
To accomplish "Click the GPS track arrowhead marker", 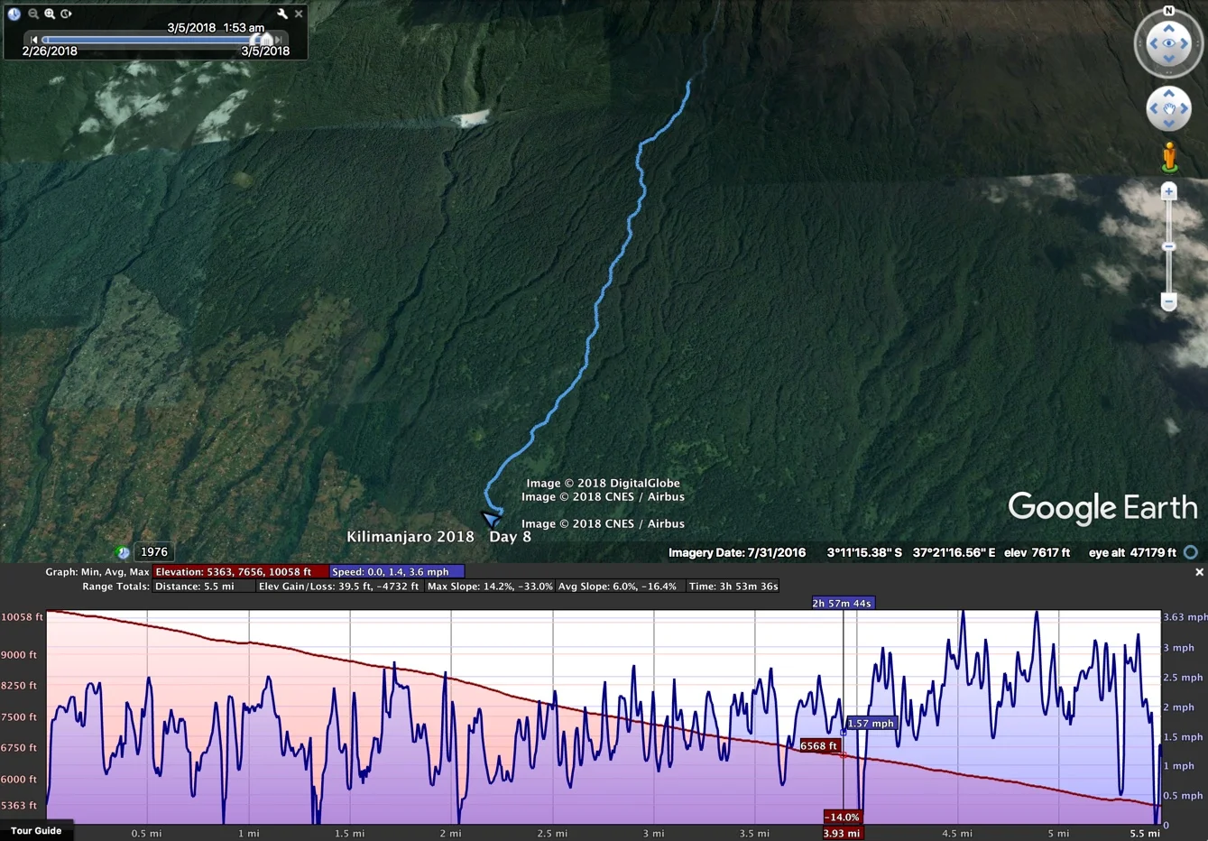I will click(490, 519).
